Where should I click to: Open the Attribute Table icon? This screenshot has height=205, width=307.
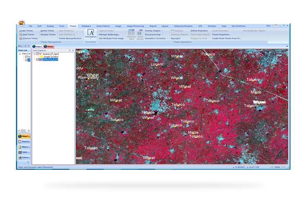131,32
